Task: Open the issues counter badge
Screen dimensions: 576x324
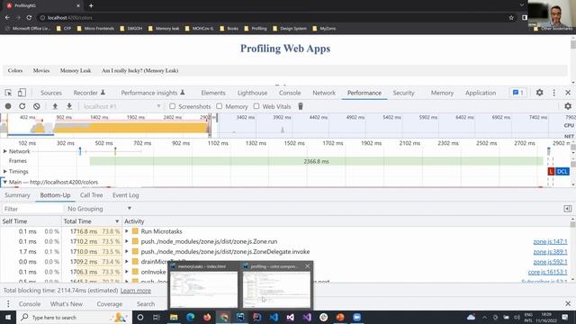Action: (518, 93)
